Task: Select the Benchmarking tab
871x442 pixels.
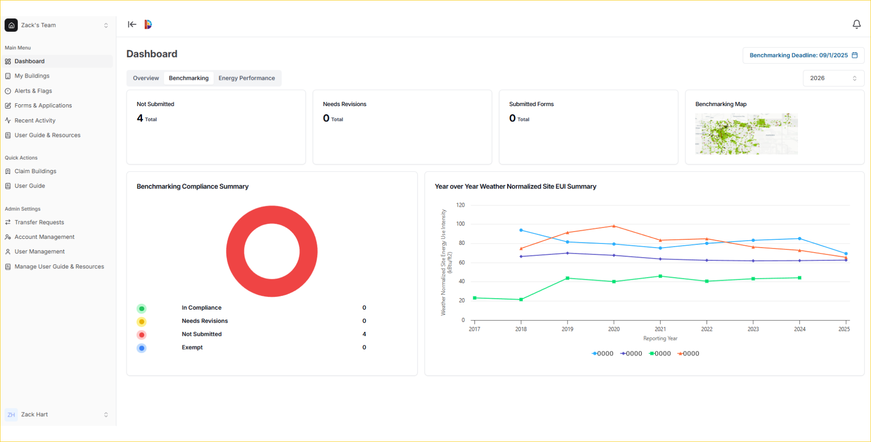Action: coord(189,78)
